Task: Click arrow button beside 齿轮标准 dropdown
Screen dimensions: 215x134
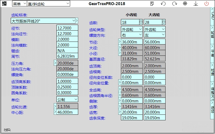Action: [77, 21]
